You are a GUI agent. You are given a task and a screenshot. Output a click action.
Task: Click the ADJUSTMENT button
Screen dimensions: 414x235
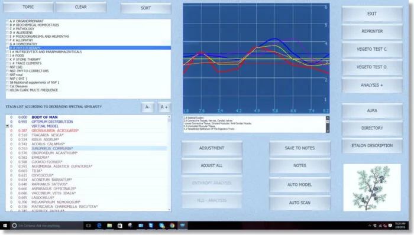point(212,148)
